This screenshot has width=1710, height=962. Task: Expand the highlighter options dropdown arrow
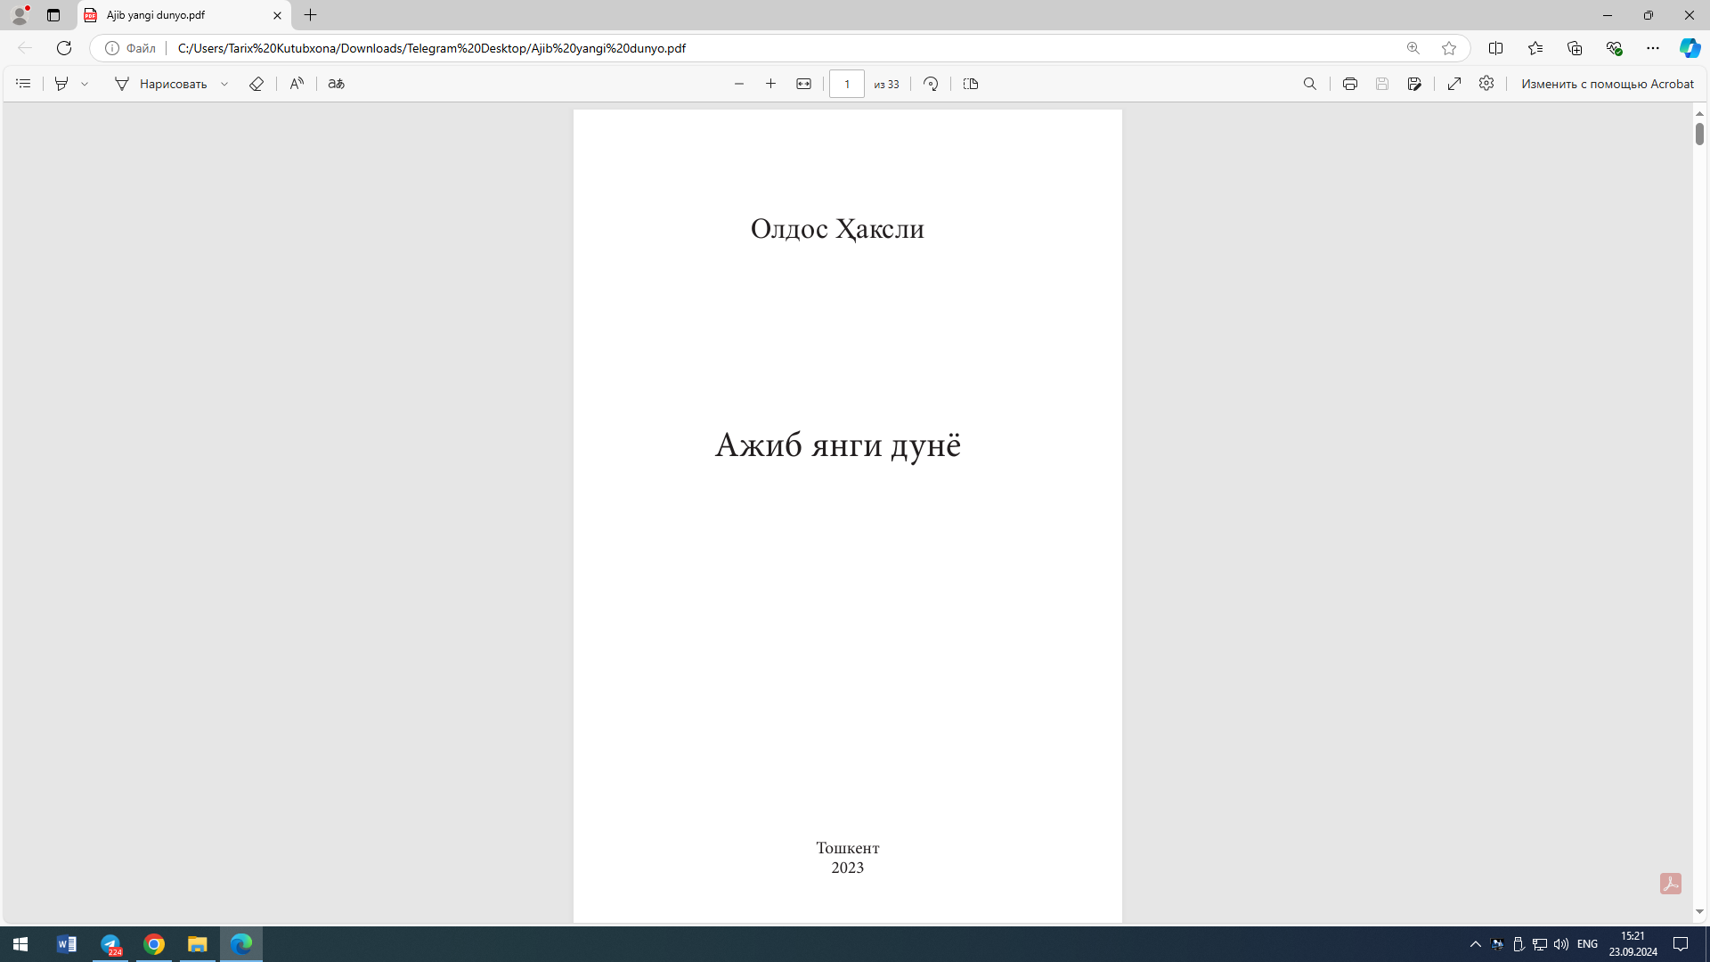(x=85, y=84)
